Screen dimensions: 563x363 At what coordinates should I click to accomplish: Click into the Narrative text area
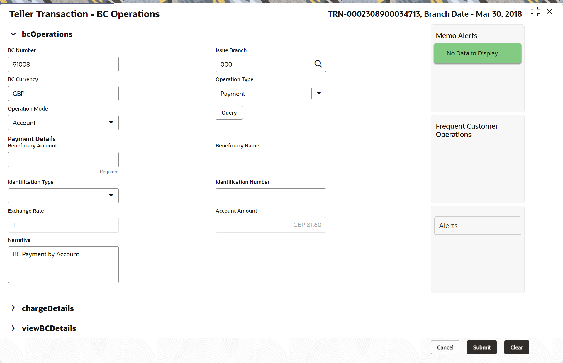63,264
